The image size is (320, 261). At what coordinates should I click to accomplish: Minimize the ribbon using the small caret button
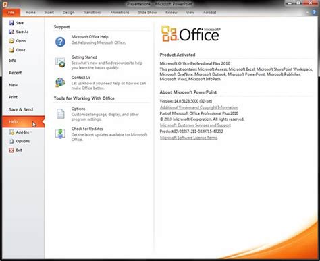[308, 13]
